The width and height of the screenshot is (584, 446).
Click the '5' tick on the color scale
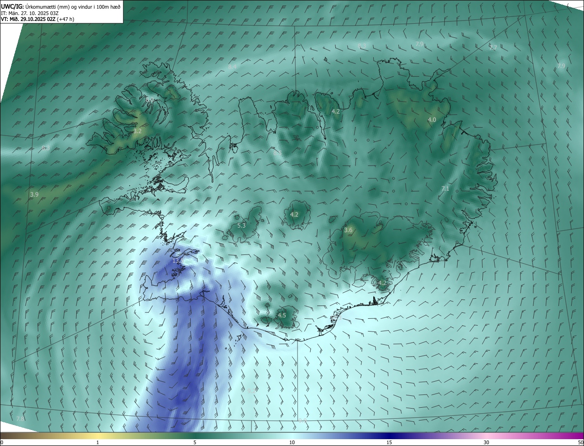[195, 442]
